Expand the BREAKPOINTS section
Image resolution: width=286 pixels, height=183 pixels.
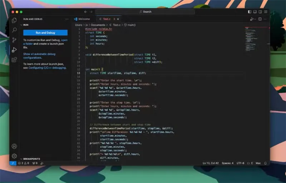click(x=32, y=159)
